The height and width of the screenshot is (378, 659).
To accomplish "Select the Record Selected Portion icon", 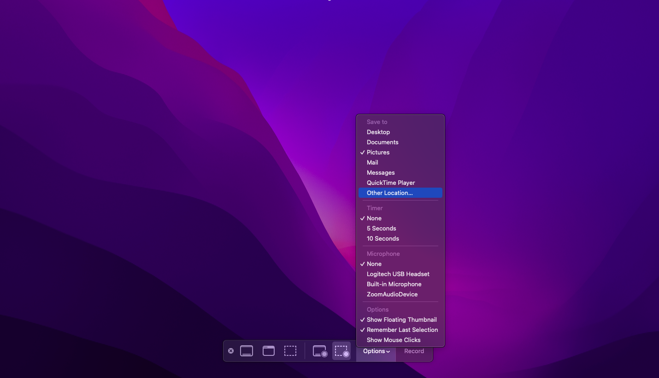I will pyautogui.click(x=341, y=351).
